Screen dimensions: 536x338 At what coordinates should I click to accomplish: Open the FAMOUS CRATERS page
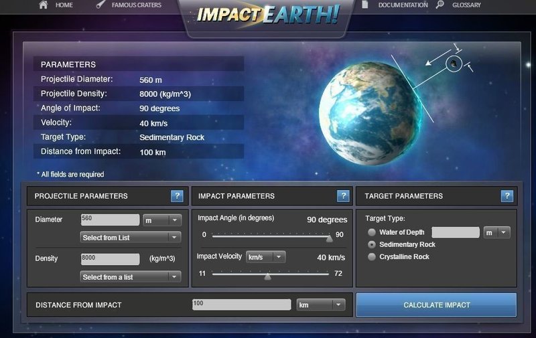(x=137, y=5)
